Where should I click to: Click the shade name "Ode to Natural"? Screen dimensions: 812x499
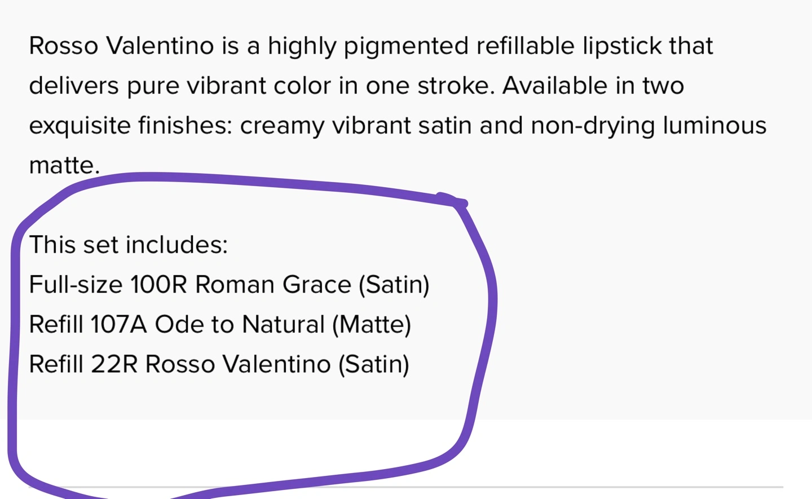pos(240,325)
